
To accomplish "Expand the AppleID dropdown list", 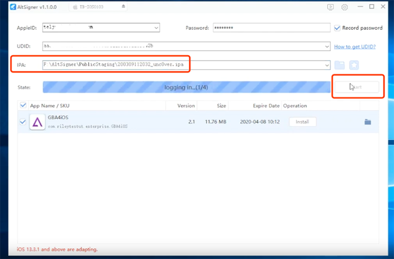I will 156,28.
